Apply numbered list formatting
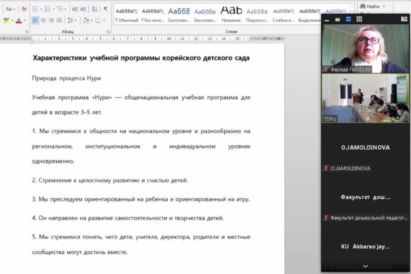Screen dimensions: 411x274 tap(48, 9)
